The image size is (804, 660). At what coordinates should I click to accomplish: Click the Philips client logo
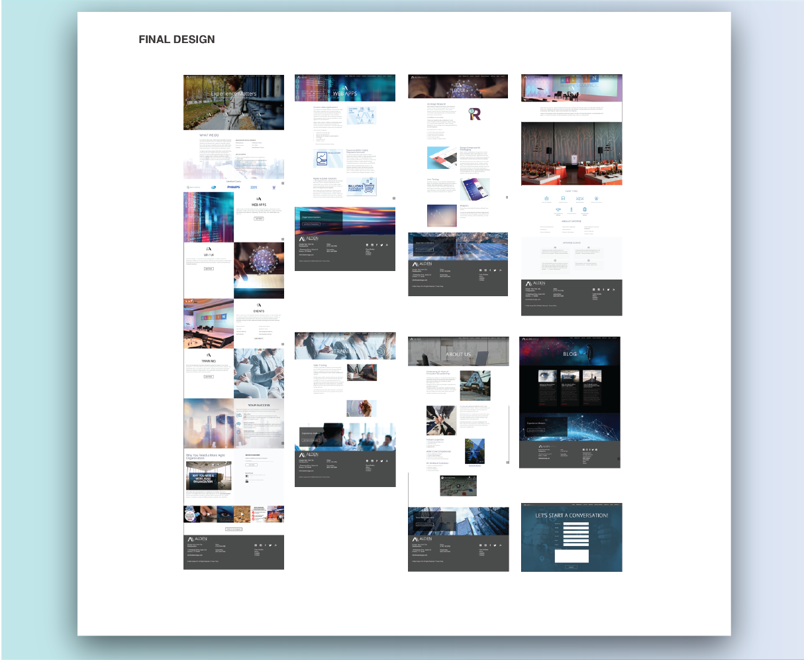[233, 188]
